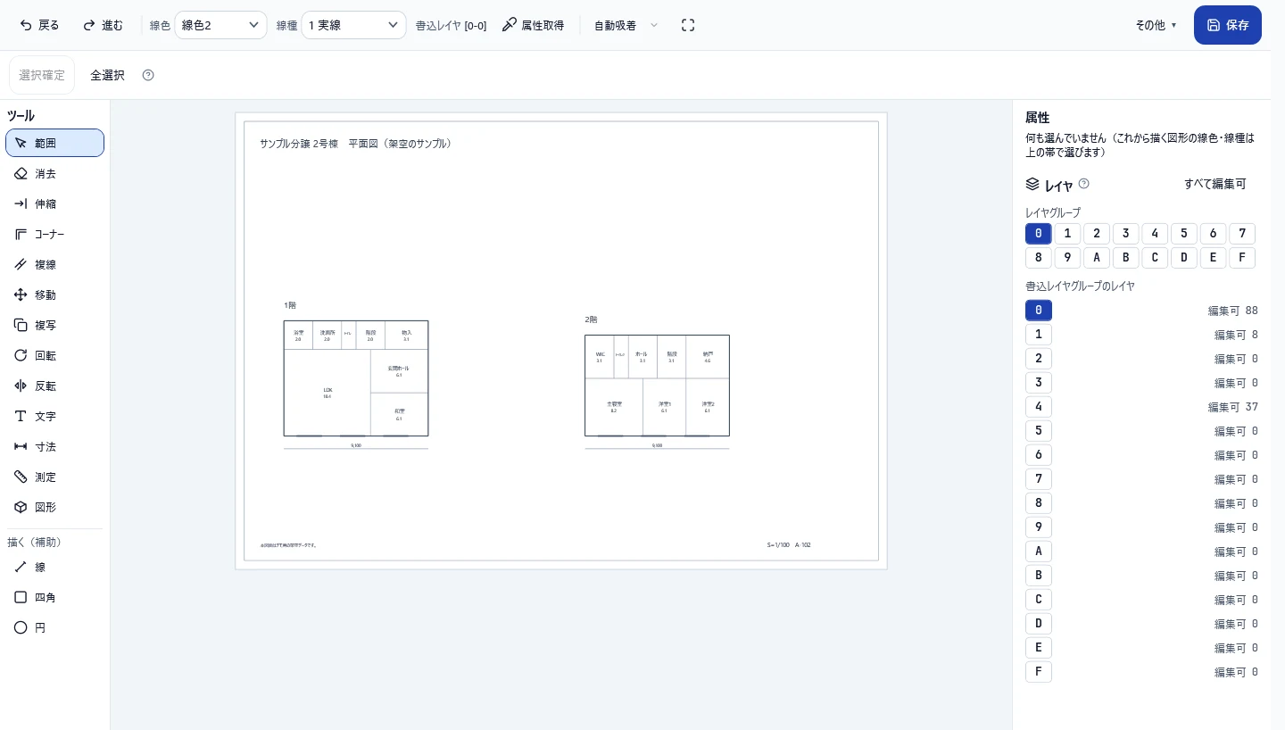The height and width of the screenshot is (730, 1285).
Task: Click 全選択 select all
Action: (107, 75)
